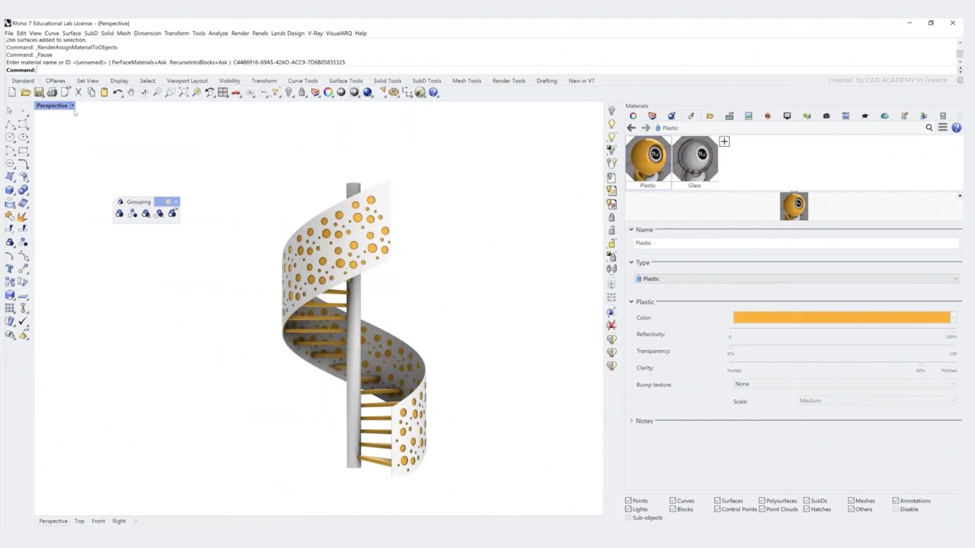Save the model with the floppy disk icon
The width and height of the screenshot is (975, 548).
[39, 93]
